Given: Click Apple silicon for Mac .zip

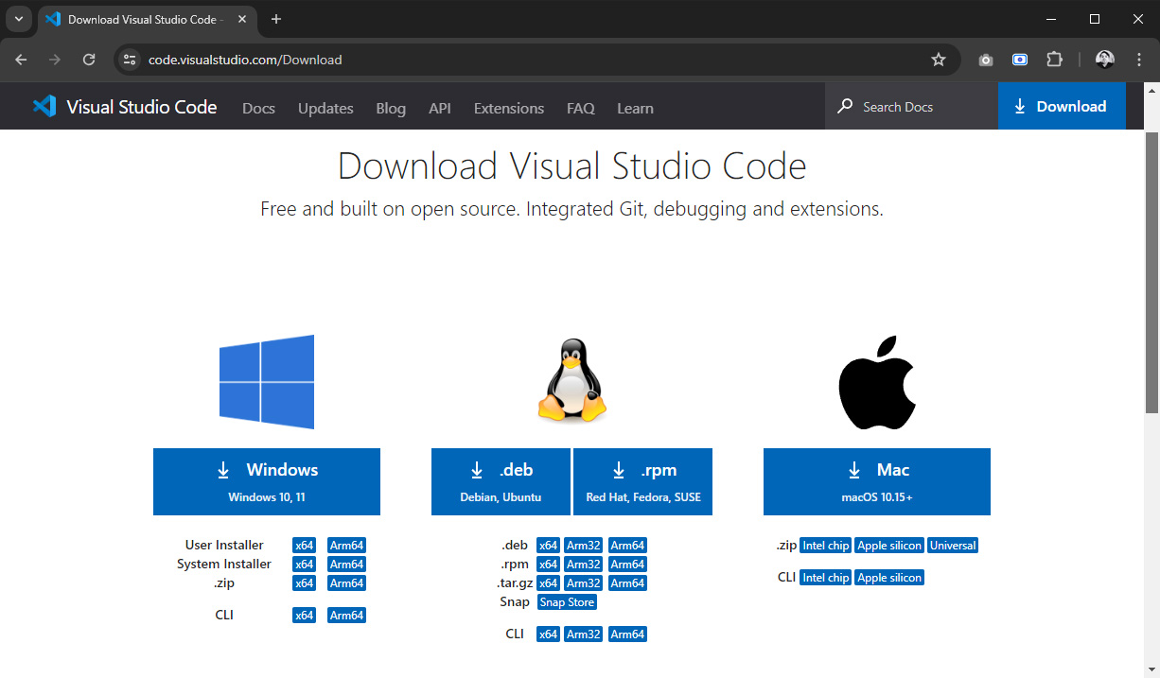Looking at the screenshot, I should pyautogui.click(x=889, y=546).
